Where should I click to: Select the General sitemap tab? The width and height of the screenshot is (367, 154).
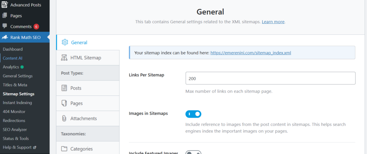88,42
